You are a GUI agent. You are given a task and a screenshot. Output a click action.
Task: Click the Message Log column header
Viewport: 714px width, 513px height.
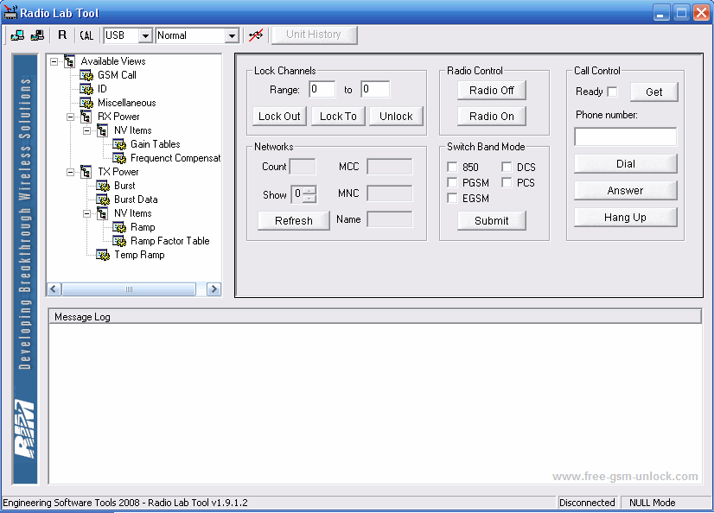375,317
